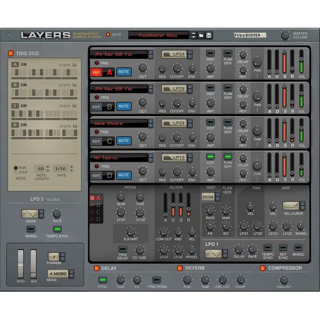Select edit tab B in lower panel
Screen dimensions: 320x320
tap(96, 205)
